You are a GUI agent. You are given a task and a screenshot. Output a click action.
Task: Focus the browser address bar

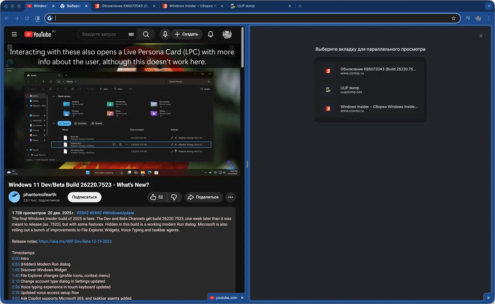pos(252,18)
